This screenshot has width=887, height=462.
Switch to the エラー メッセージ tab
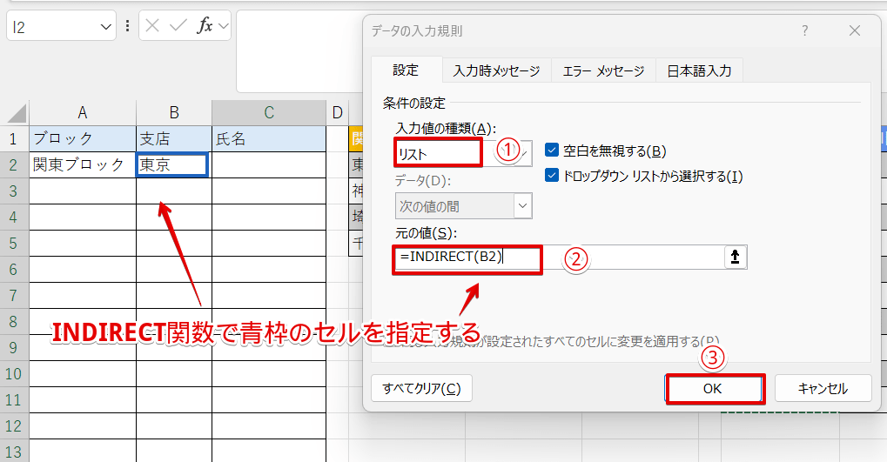pyautogui.click(x=603, y=70)
